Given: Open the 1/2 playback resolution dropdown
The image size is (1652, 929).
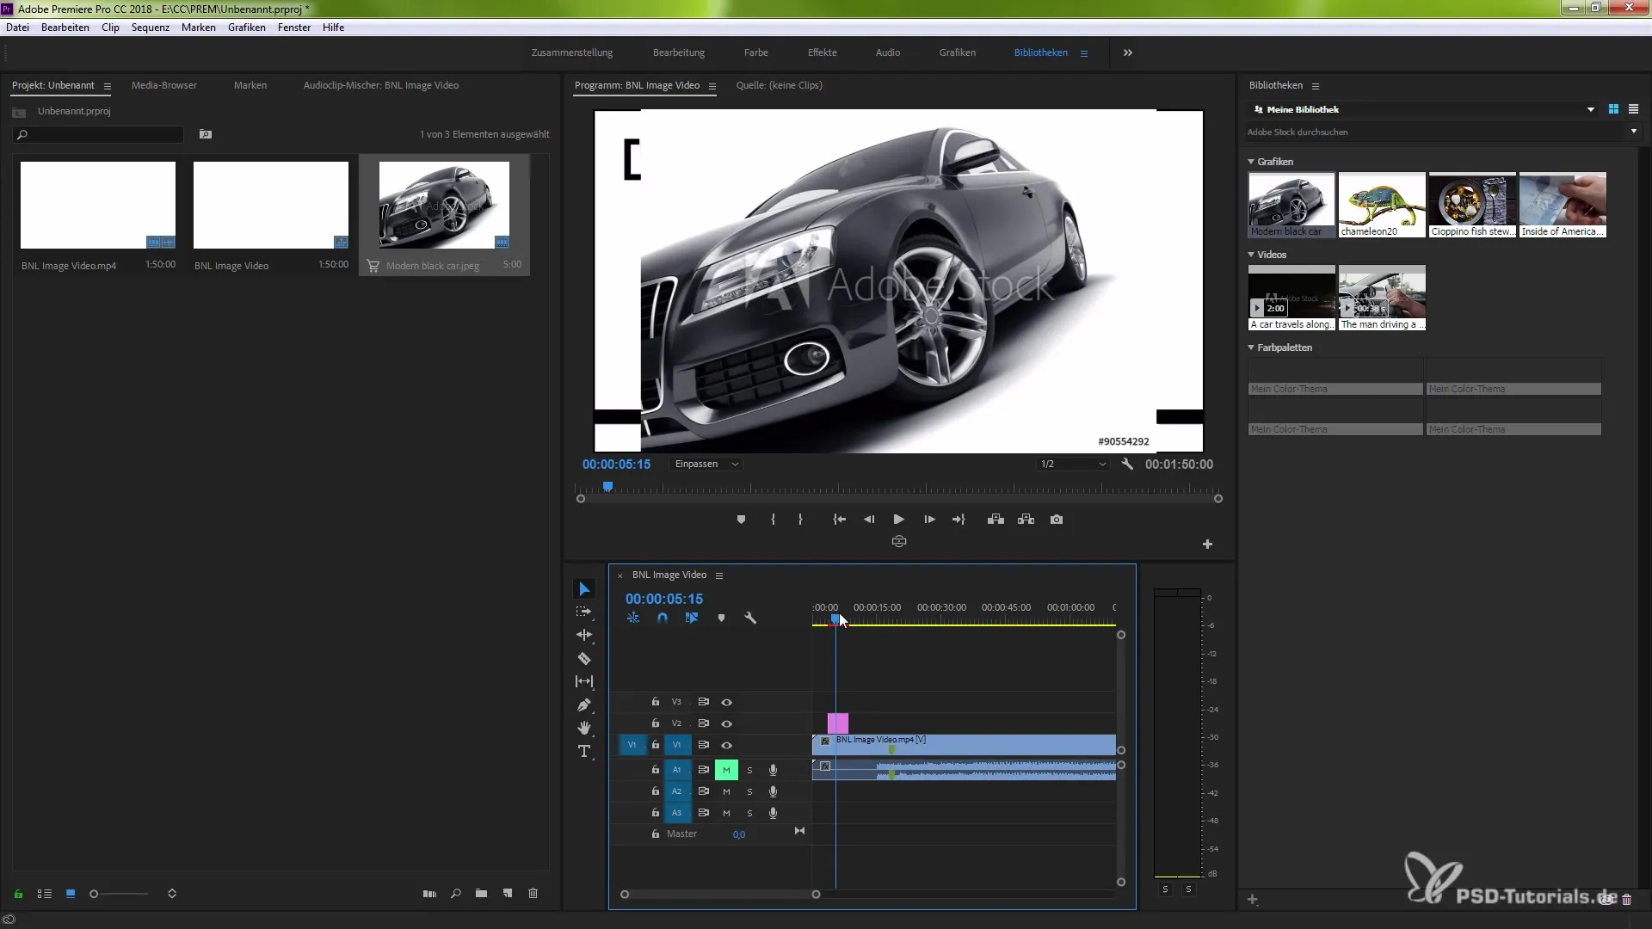Looking at the screenshot, I should (x=1073, y=464).
